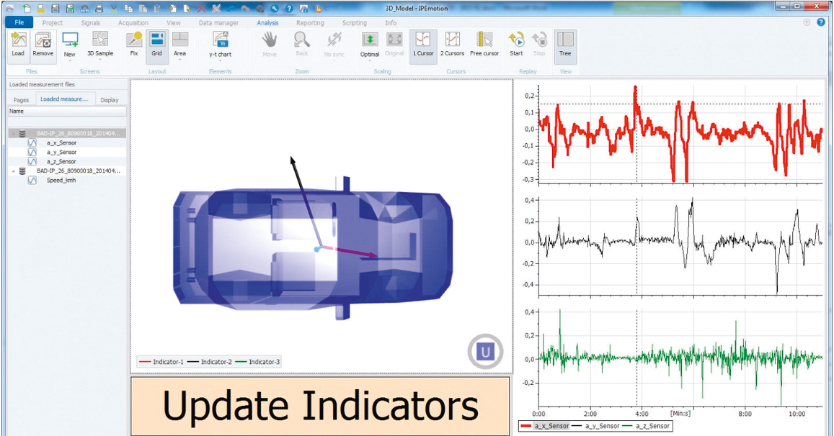Open the Reporting ribbon tab
This screenshot has height=436, width=834.
[x=310, y=23]
